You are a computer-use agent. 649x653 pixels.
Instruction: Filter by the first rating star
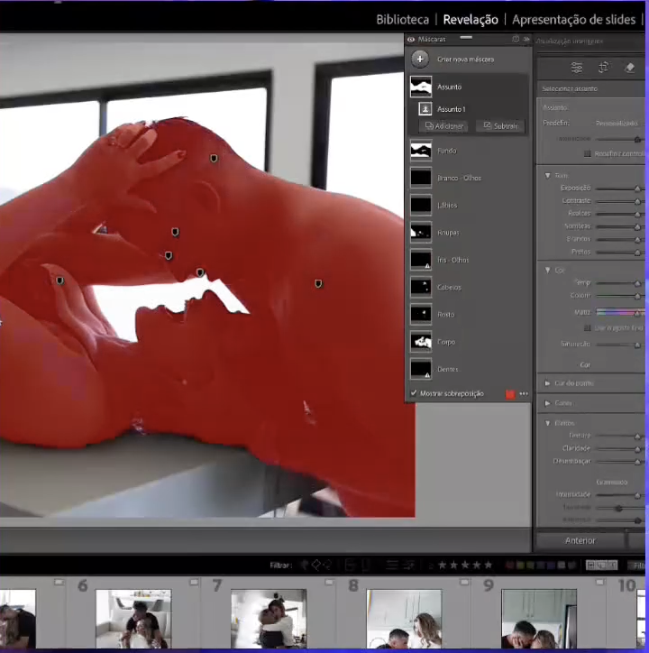pyautogui.click(x=442, y=566)
